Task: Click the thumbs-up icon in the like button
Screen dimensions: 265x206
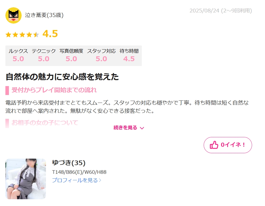Action: pyautogui.click(x=214, y=145)
